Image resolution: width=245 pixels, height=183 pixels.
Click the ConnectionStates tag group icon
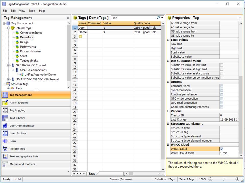coord(17,33)
